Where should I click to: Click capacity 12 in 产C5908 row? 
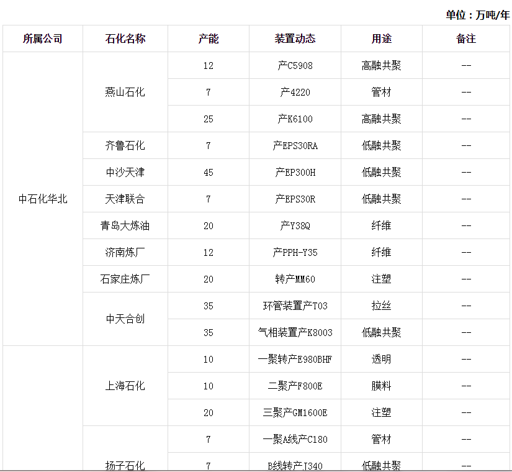[209, 65]
